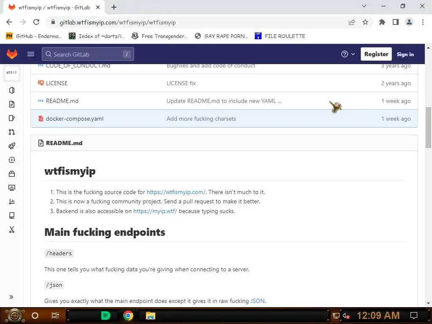
Task: Open Analytics chart icon in the sidebar
Action: [x=11, y=202]
